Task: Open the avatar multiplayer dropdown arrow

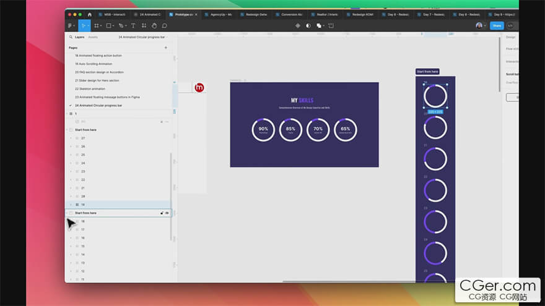Action: [x=485, y=26]
